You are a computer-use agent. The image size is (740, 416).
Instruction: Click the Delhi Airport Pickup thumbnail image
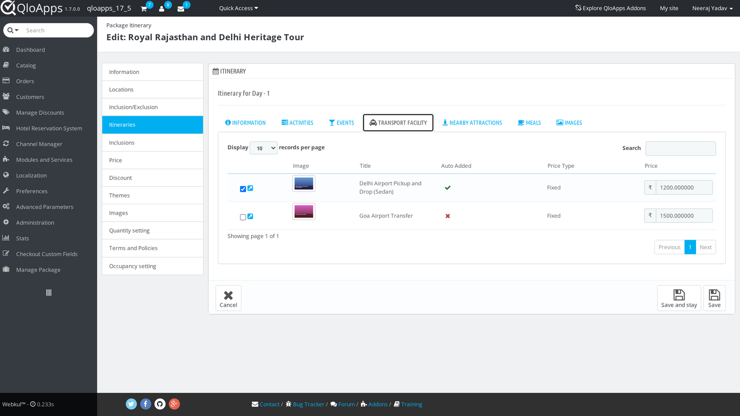tap(304, 183)
